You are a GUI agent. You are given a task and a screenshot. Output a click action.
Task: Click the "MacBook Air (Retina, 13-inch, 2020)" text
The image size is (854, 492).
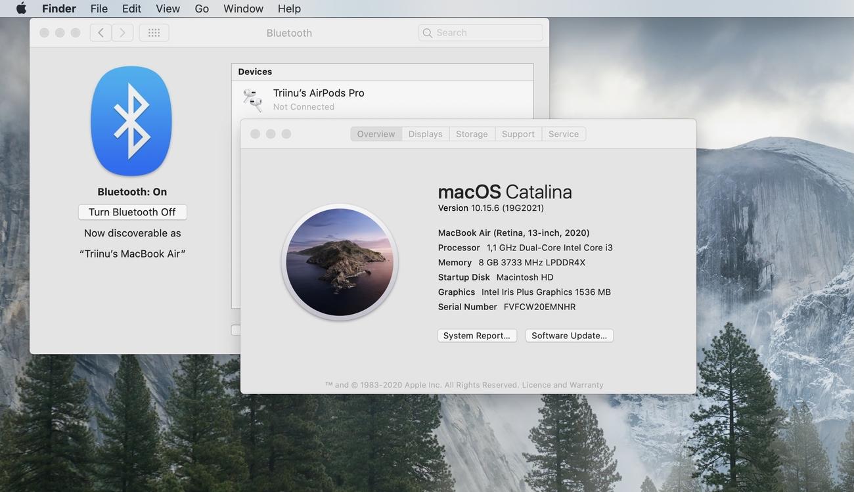(x=514, y=233)
